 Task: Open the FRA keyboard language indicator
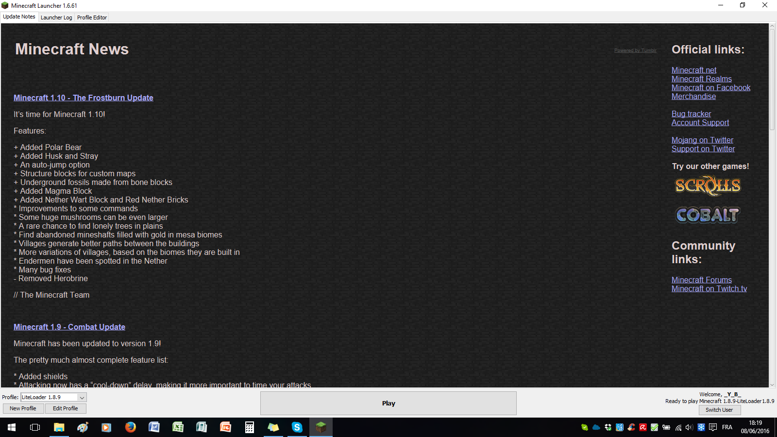point(727,427)
